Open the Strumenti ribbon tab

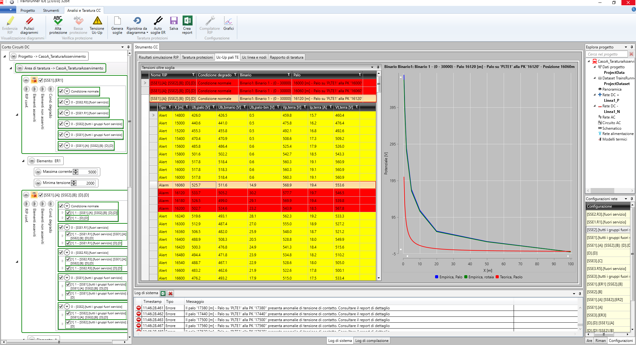pyautogui.click(x=51, y=10)
